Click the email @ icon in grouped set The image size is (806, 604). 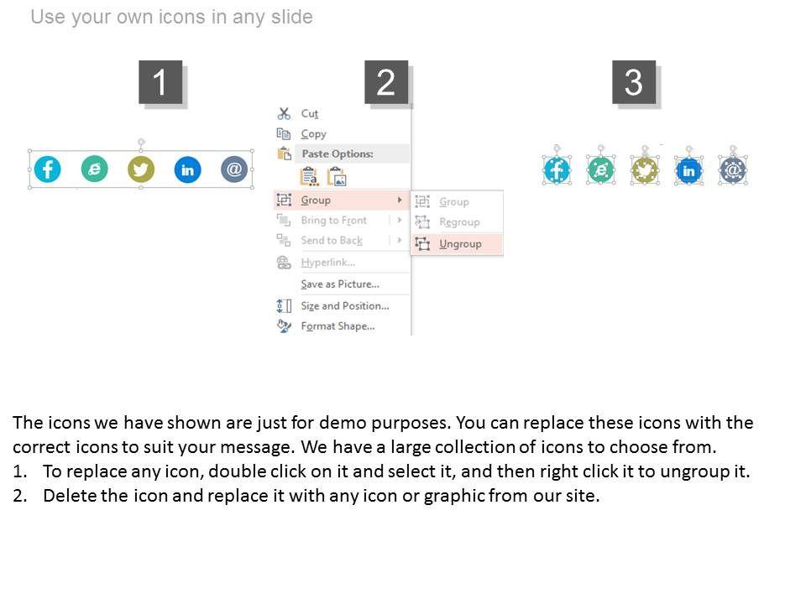point(234,169)
